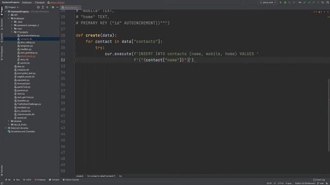This screenshot has width=330, height=185.
Task: Hide the Project panel with the minus icon
Action: 57,7
